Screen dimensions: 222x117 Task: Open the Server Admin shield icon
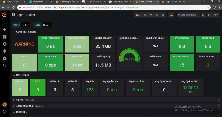(x=5, y=66)
